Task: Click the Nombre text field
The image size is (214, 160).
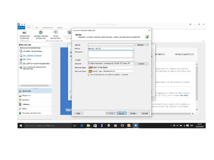Action: [x=111, y=49]
